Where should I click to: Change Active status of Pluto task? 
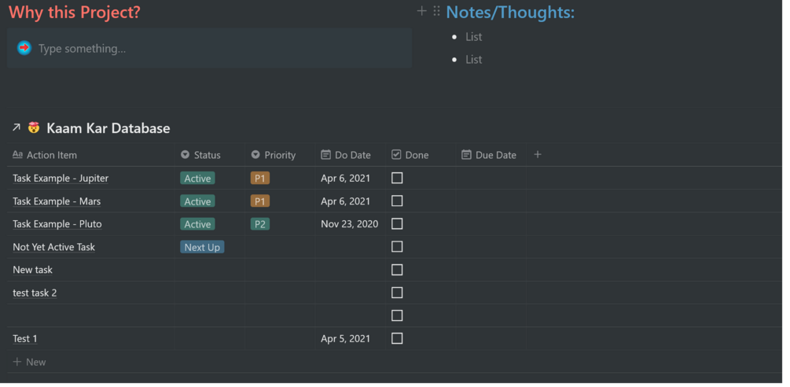click(x=197, y=224)
